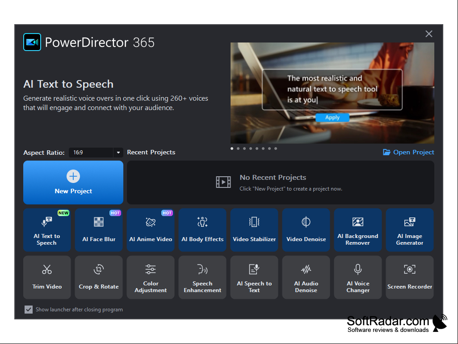Select the Crop & Rotate tool
The width and height of the screenshot is (458, 344).
tap(99, 277)
